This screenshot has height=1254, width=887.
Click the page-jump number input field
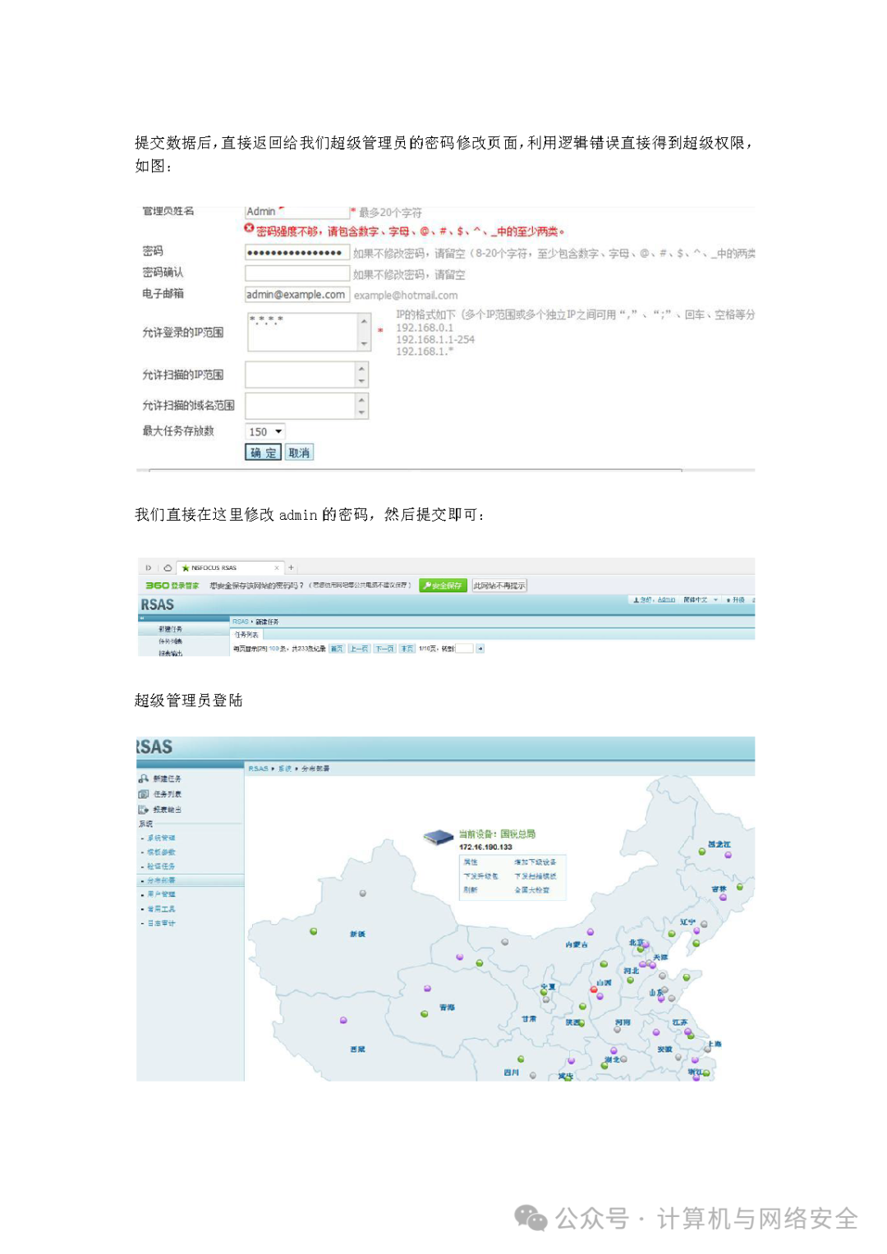465,649
